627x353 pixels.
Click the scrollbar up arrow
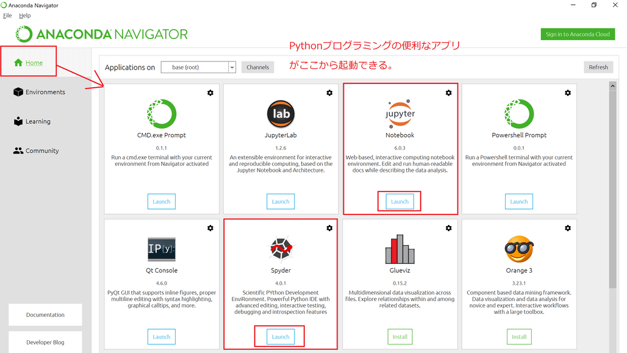(612, 85)
